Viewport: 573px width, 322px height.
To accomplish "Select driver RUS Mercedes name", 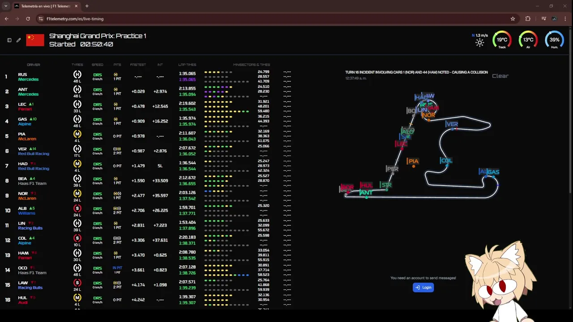I will (x=28, y=77).
